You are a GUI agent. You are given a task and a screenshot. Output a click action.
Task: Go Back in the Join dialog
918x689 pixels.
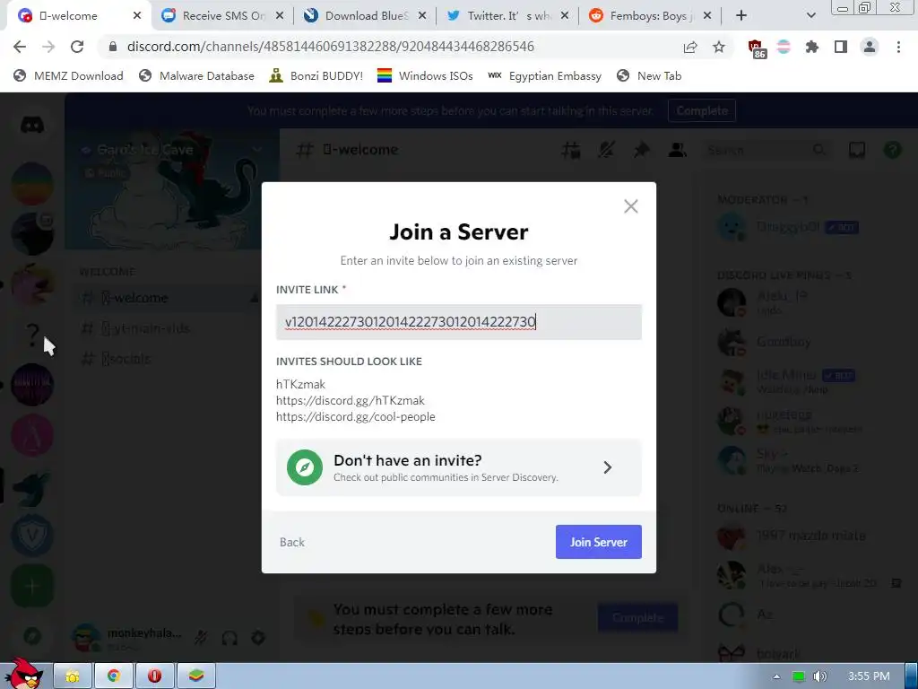tap(292, 542)
